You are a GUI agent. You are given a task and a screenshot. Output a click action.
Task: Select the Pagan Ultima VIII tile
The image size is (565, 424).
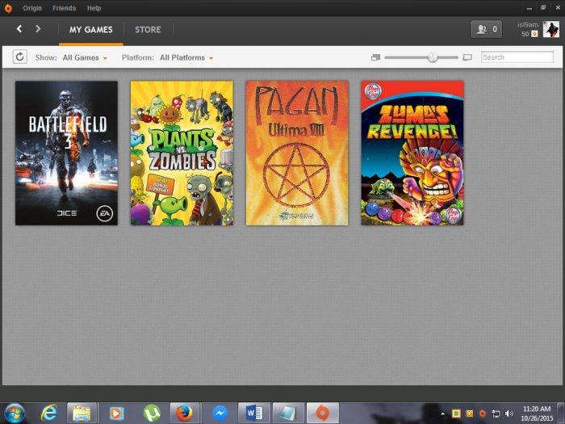(297, 153)
